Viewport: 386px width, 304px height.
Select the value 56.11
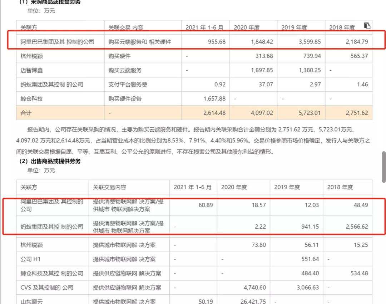[x=312, y=245]
